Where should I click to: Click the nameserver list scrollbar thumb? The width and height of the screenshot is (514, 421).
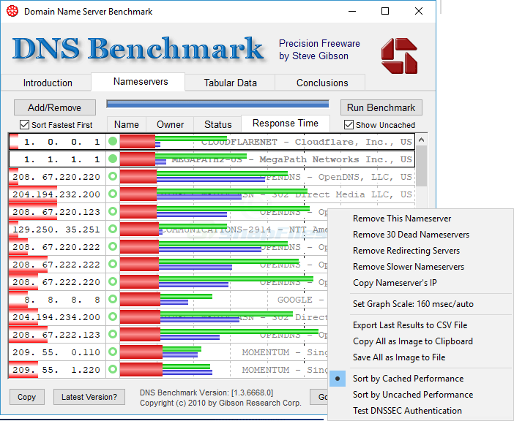pyautogui.click(x=422, y=166)
